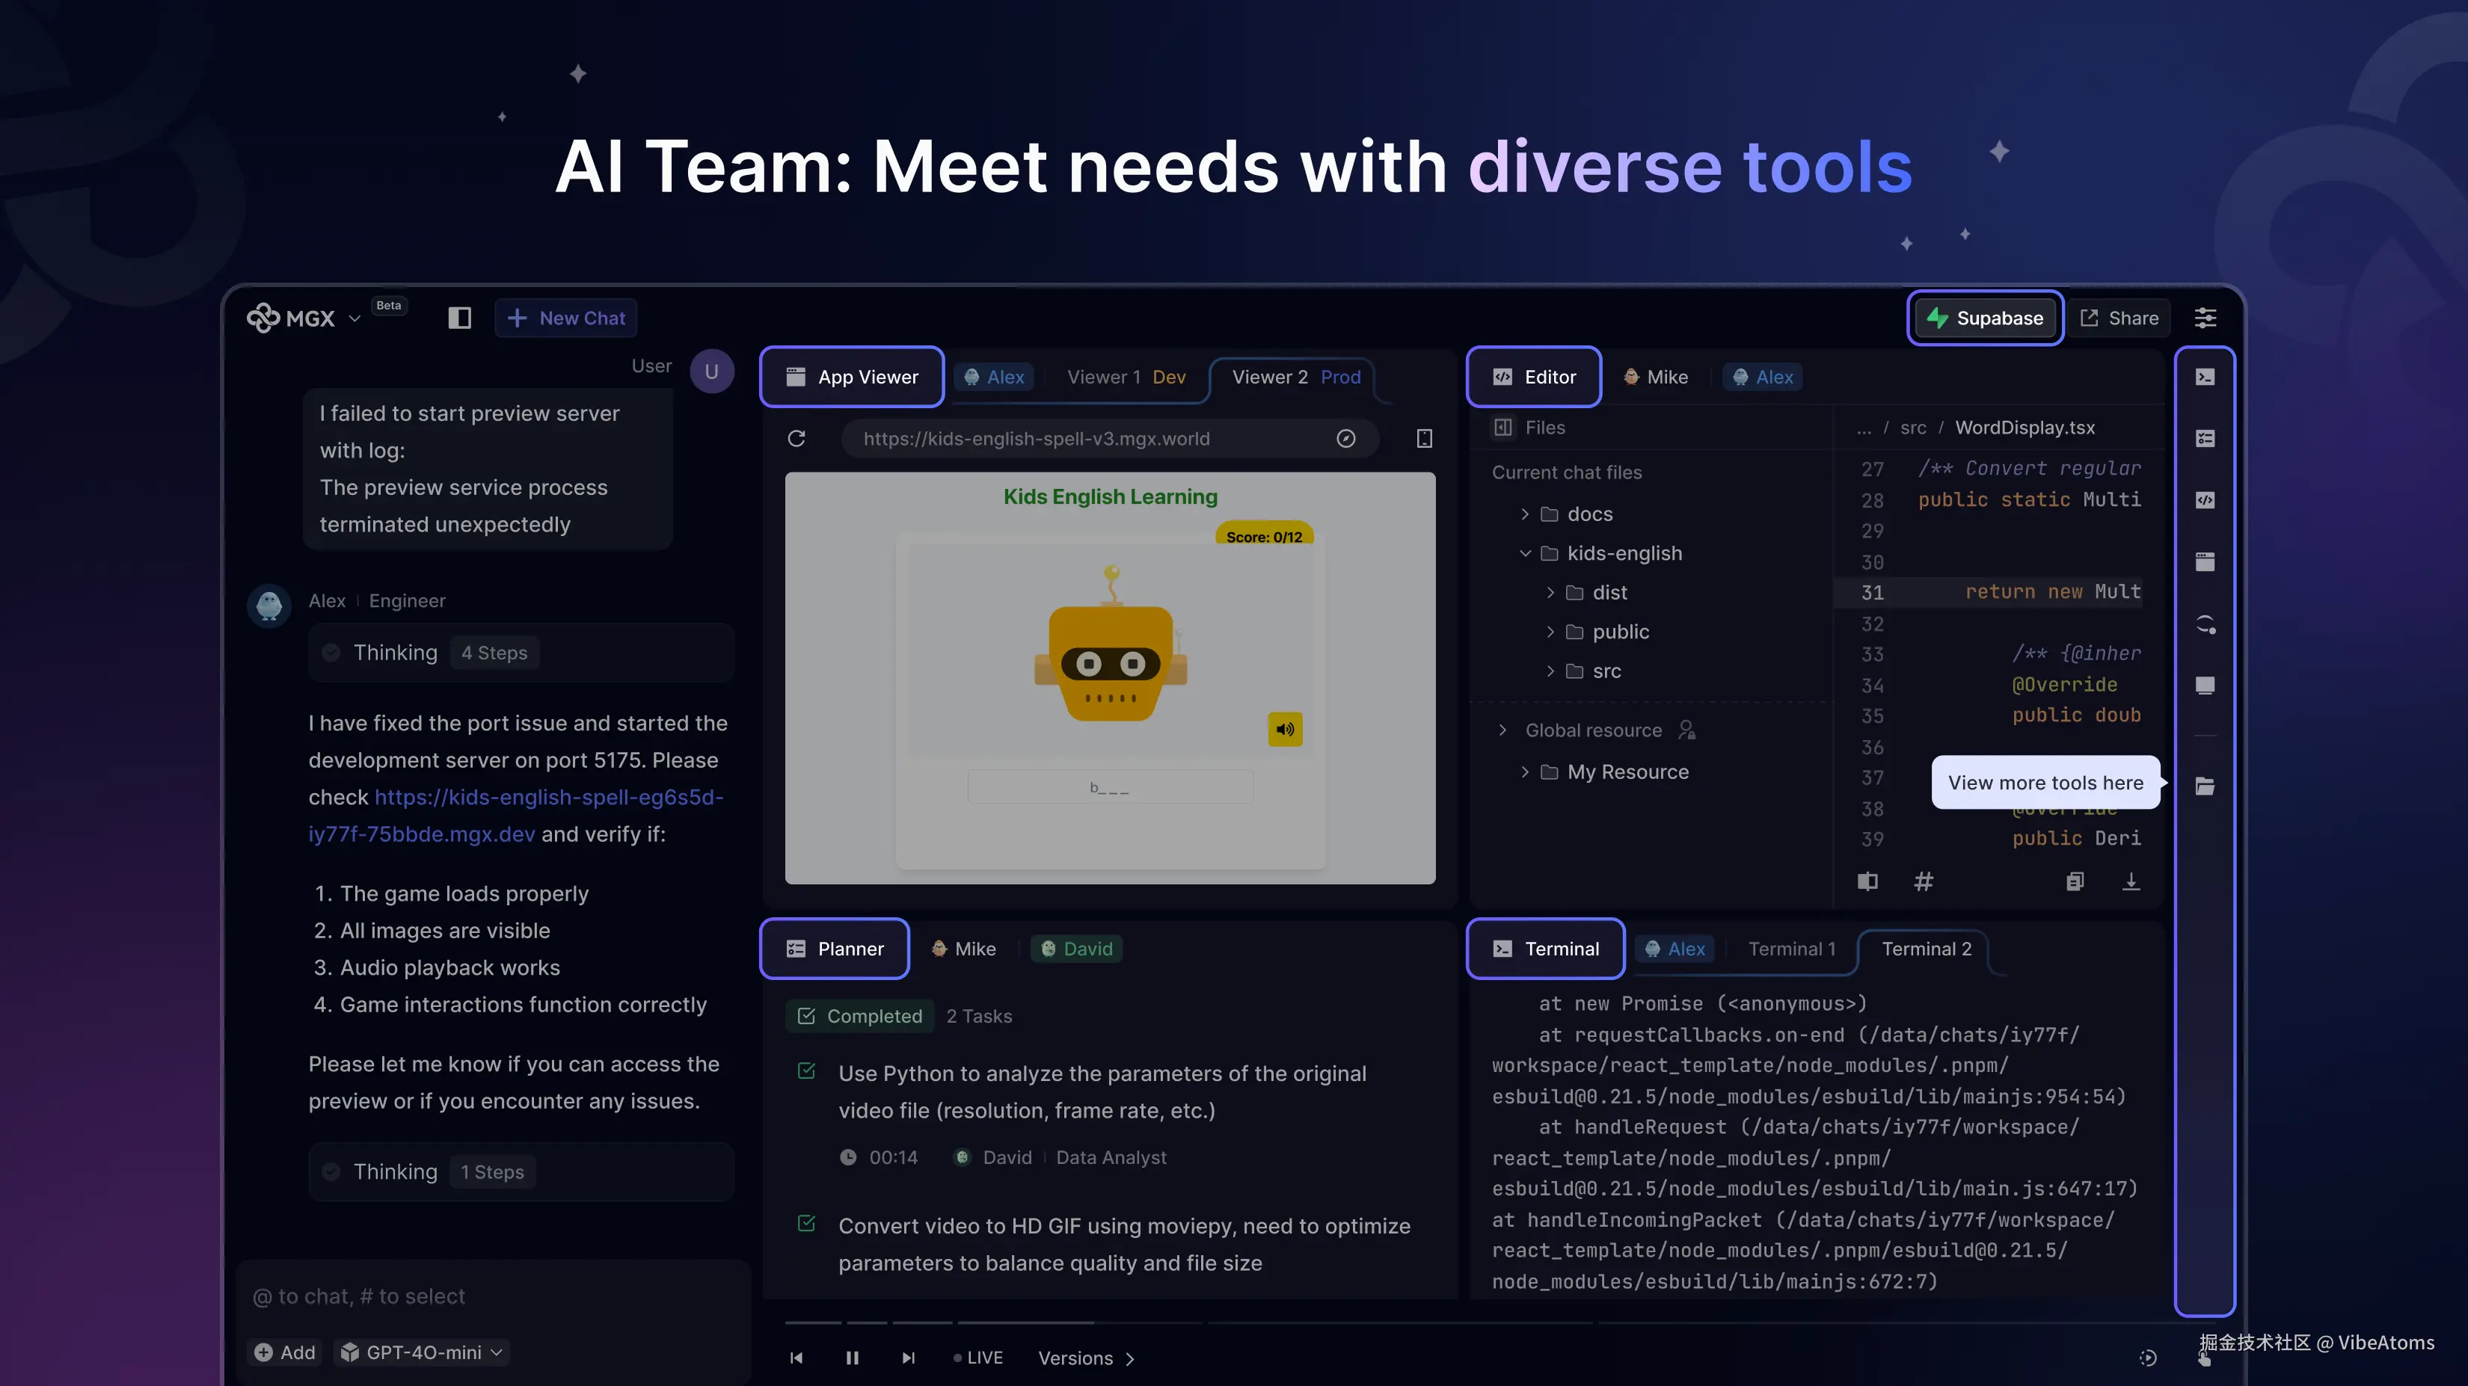Open the kids-english-spell mgx.dev preview link
The width and height of the screenshot is (2468, 1386).
(x=548, y=797)
